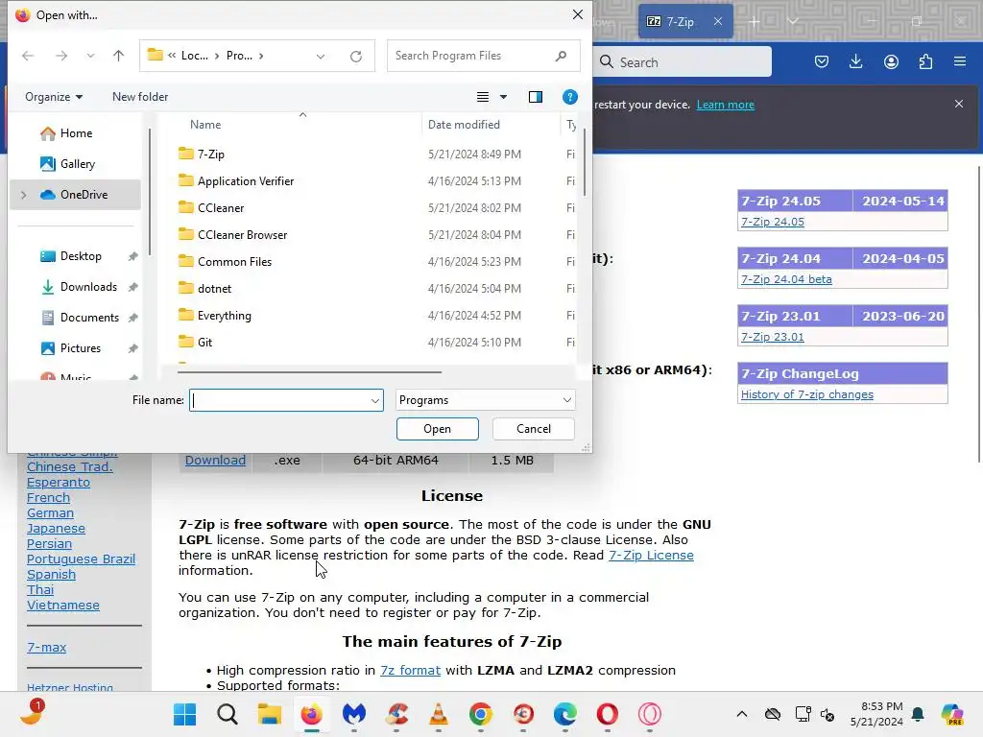This screenshot has width=983, height=737.
Task: Open the 7-Zip 24.04 beta link
Action: pos(786,279)
